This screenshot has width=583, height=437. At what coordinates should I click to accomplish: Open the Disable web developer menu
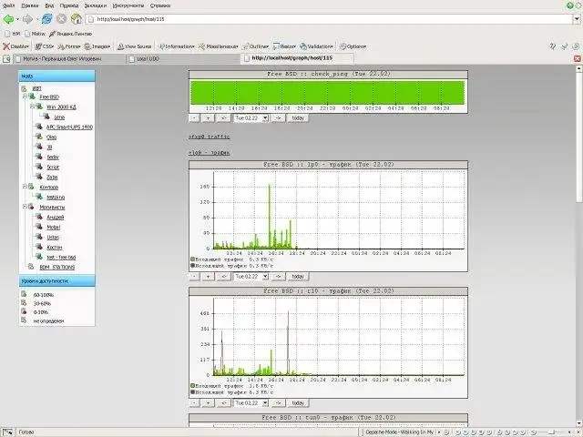15,46
